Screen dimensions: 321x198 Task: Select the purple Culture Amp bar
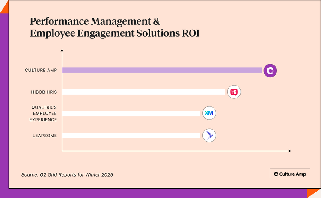point(162,70)
